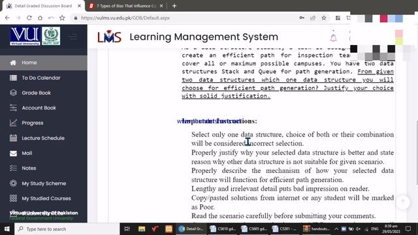Switch to CS605 gd... taskbar document
418x235 pixels.
click(x=254, y=229)
